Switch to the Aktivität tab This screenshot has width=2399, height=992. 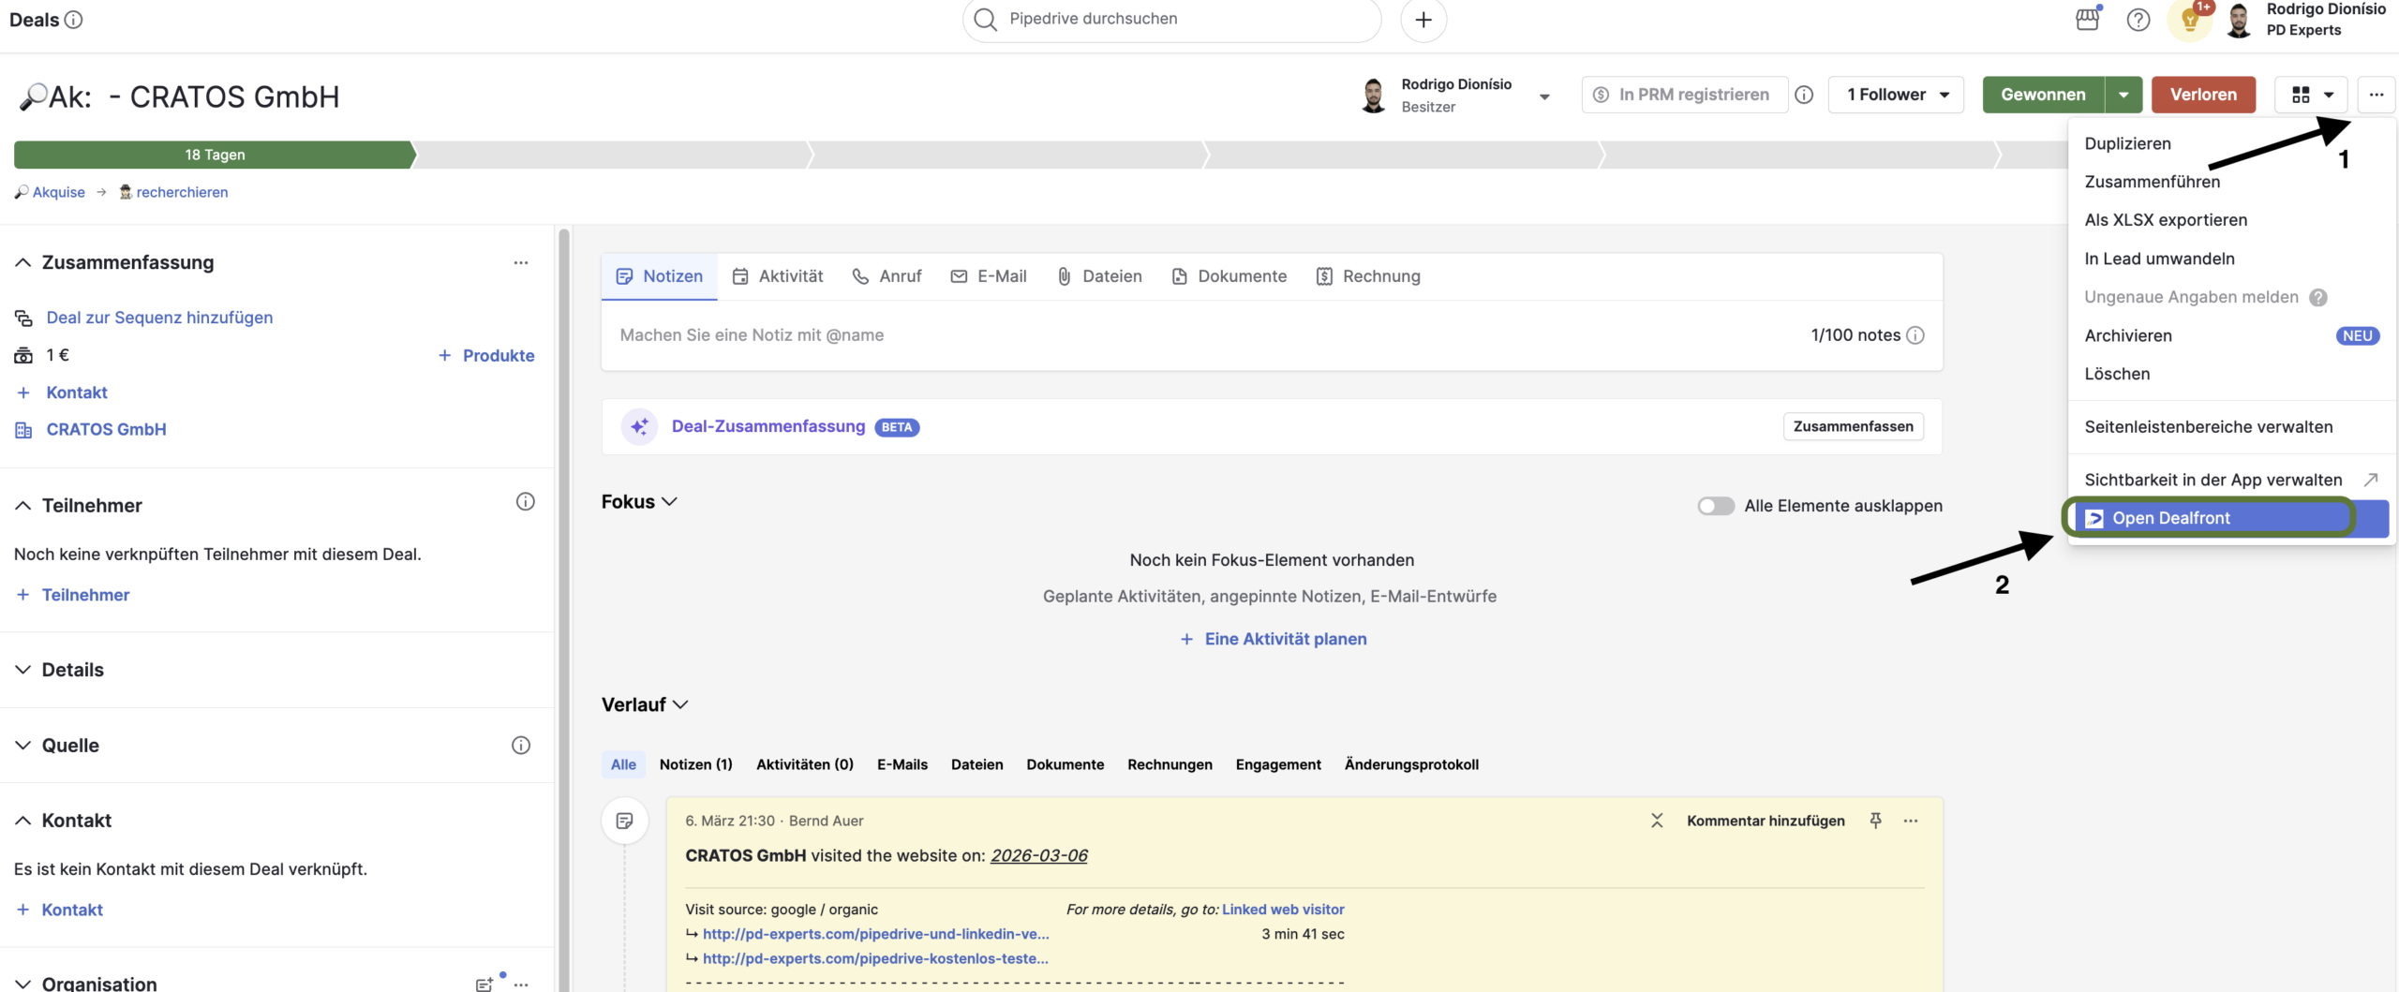tap(778, 276)
